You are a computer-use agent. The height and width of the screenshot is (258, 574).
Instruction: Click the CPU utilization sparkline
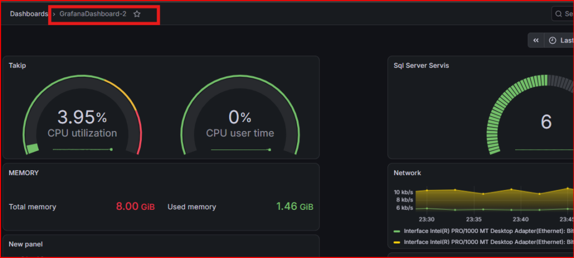coord(83,149)
